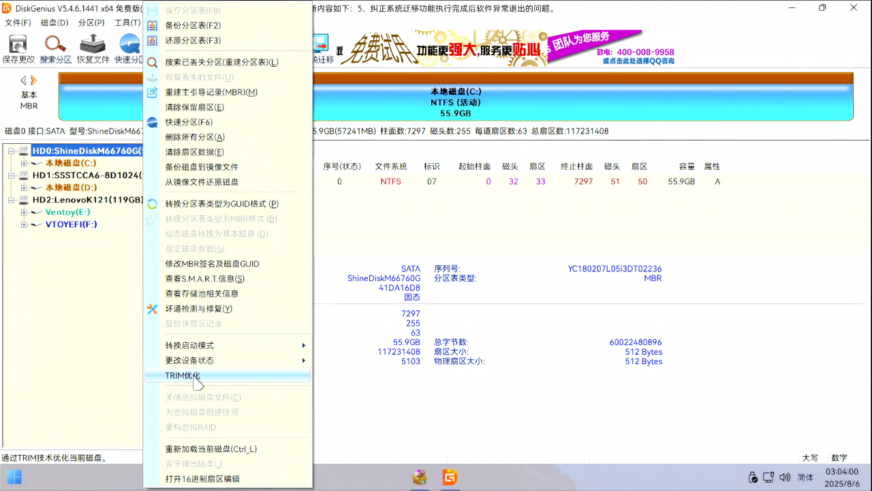Click the safely remove hardware tray icon
This screenshot has height=491, width=872.
click(x=753, y=477)
